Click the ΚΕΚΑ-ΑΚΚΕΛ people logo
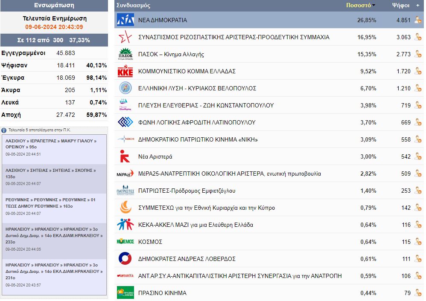Screen dimensions: 426x301 point(125,224)
